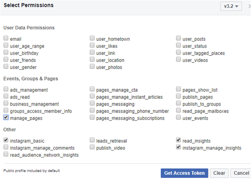Image resolution: width=251 pixels, height=181 pixels.
Task: Enable the ads_management checkbox
Action: 6,89
